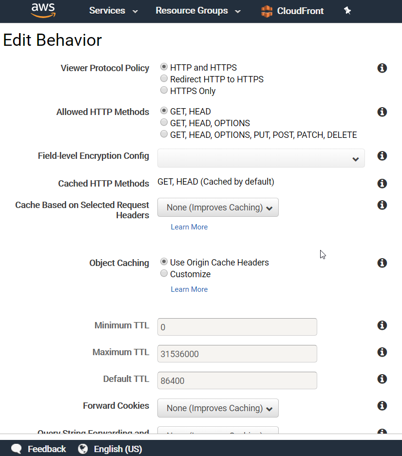Select GET, HEAD, OPTIONS methods radio
The image size is (402, 456).
point(164,123)
